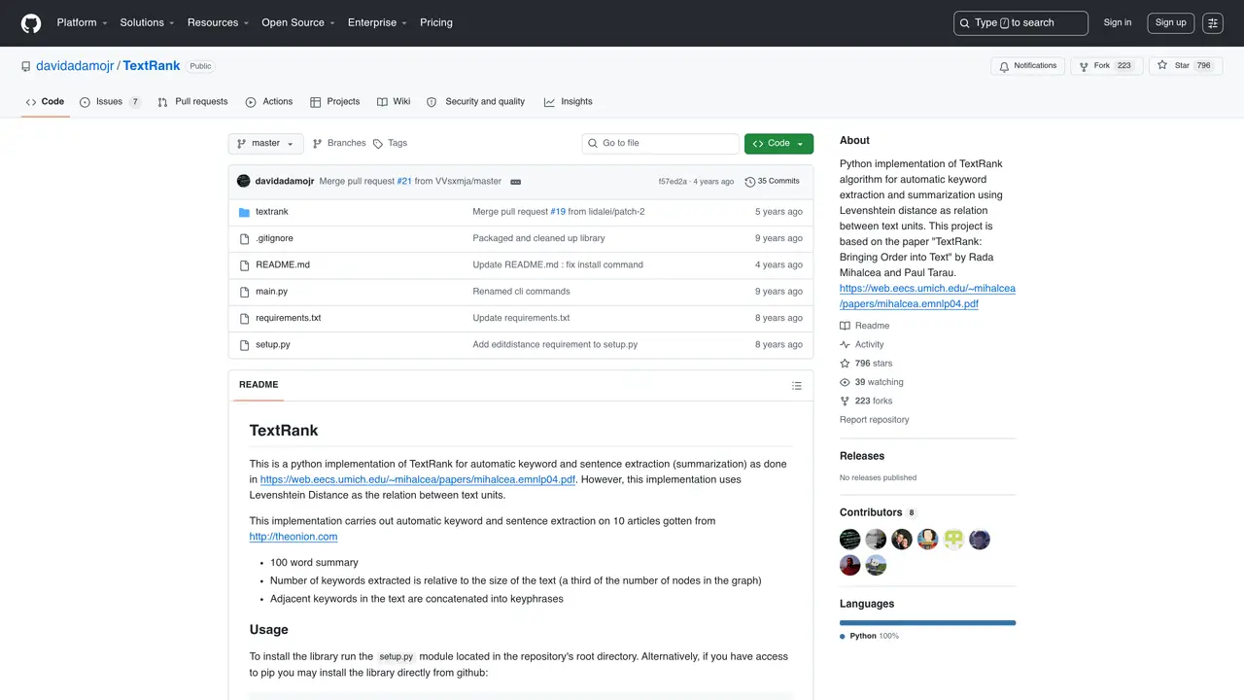Switch to the Insights tab
Image resolution: width=1244 pixels, height=700 pixels.
point(569,102)
